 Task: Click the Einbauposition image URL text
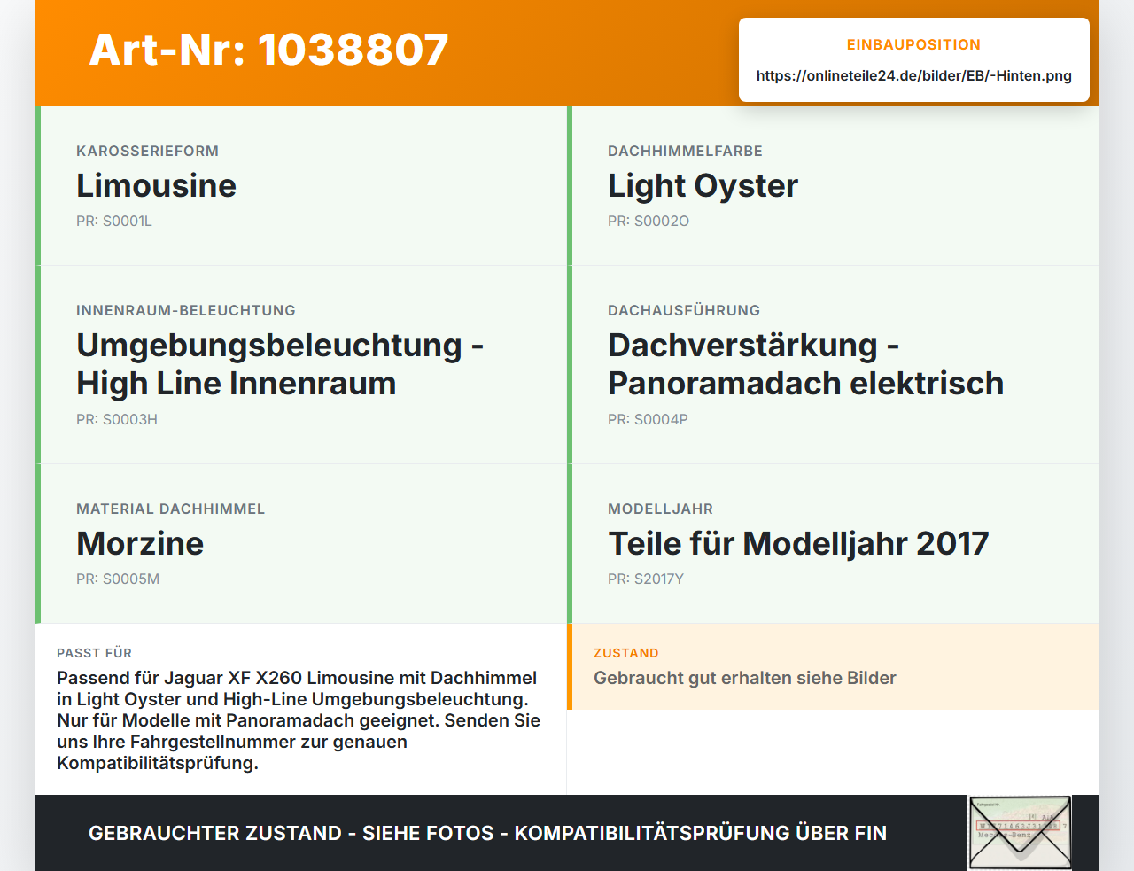[914, 75]
